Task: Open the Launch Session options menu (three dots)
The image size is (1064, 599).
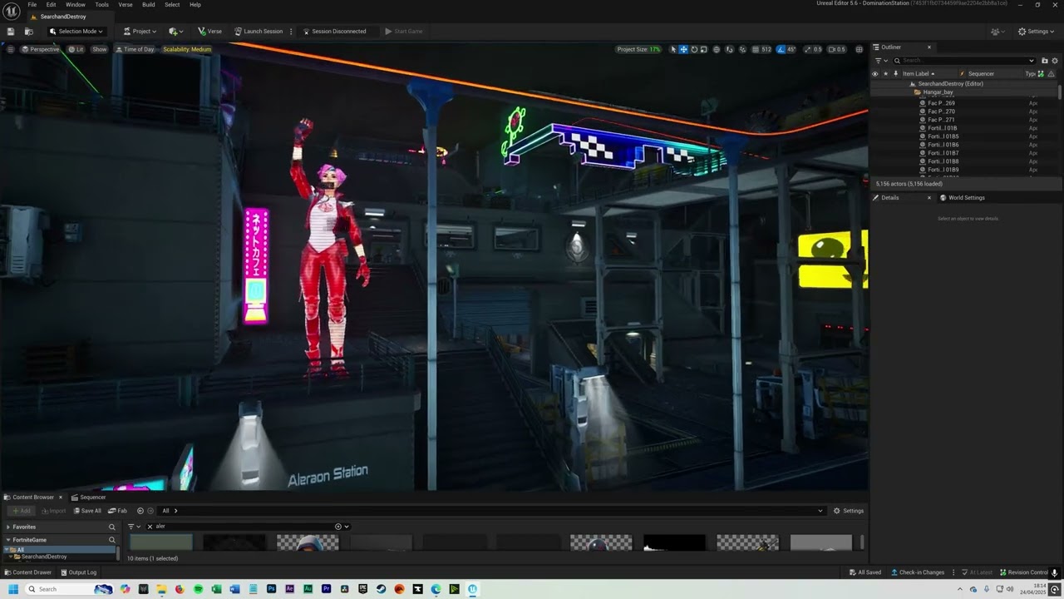Action: click(291, 32)
